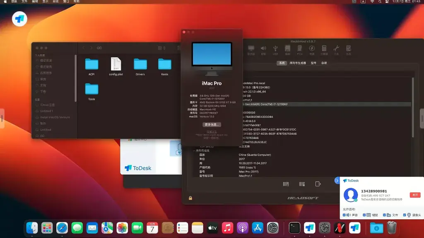Click the lock icon in Hackintool window
The image size is (424, 238).
point(190,198)
